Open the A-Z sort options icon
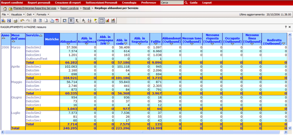 [x=89, y=21]
